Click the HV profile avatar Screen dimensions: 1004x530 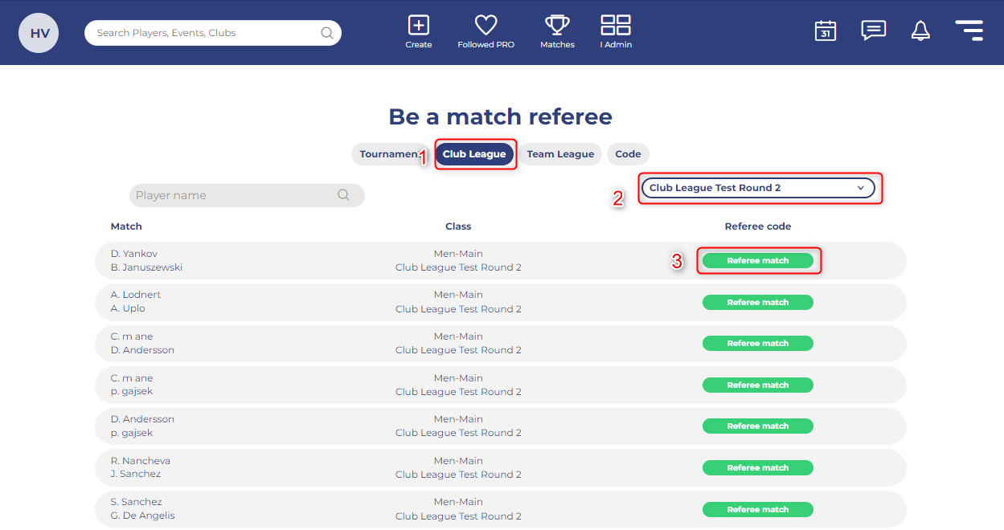click(x=39, y=33)
